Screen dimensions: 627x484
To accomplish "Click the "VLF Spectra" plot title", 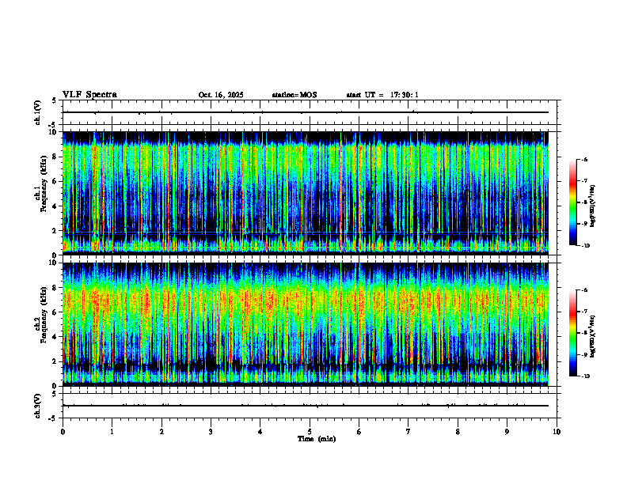I will 89,95.
